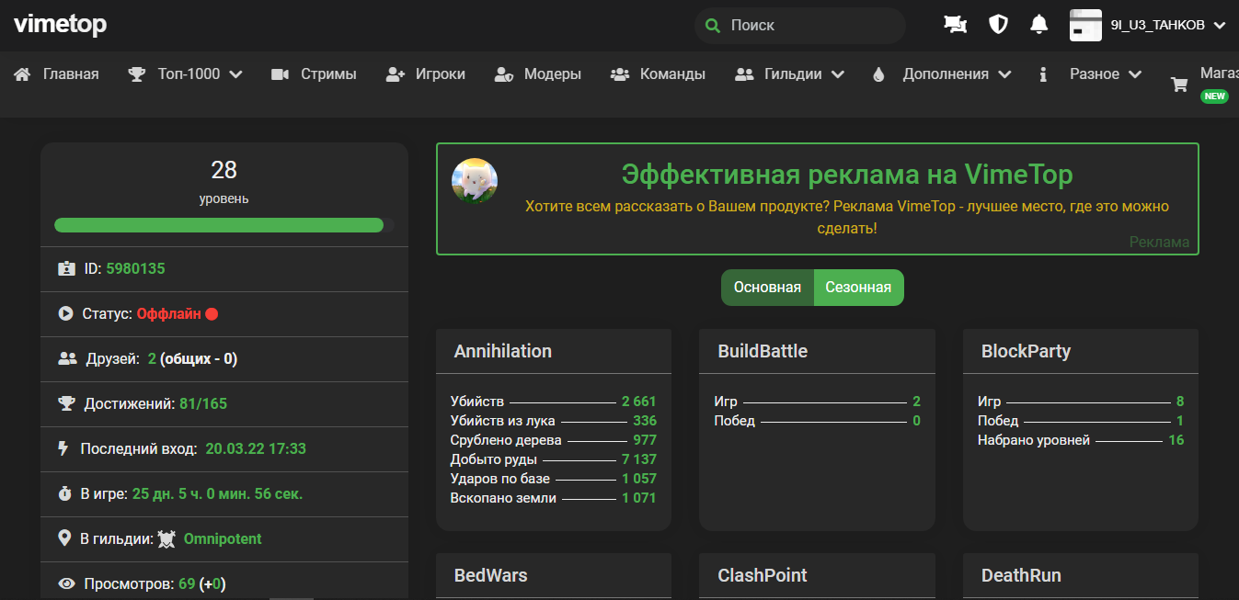Click the red Оффлайн status text

168,313
